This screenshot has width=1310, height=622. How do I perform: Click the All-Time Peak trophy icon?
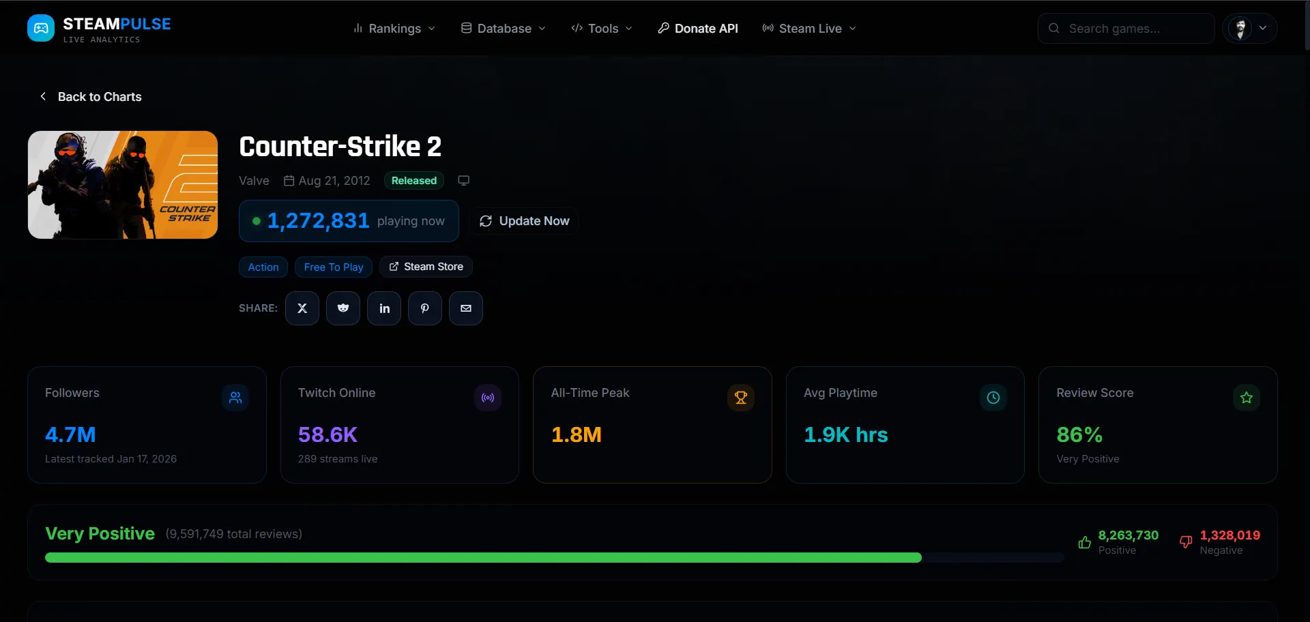click(741, 398)
